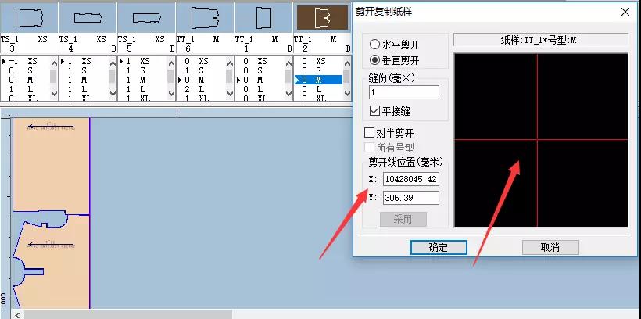Select the 水平剪开 radio option
Viewport: 641px width, 319px height.
coord(375,45)
